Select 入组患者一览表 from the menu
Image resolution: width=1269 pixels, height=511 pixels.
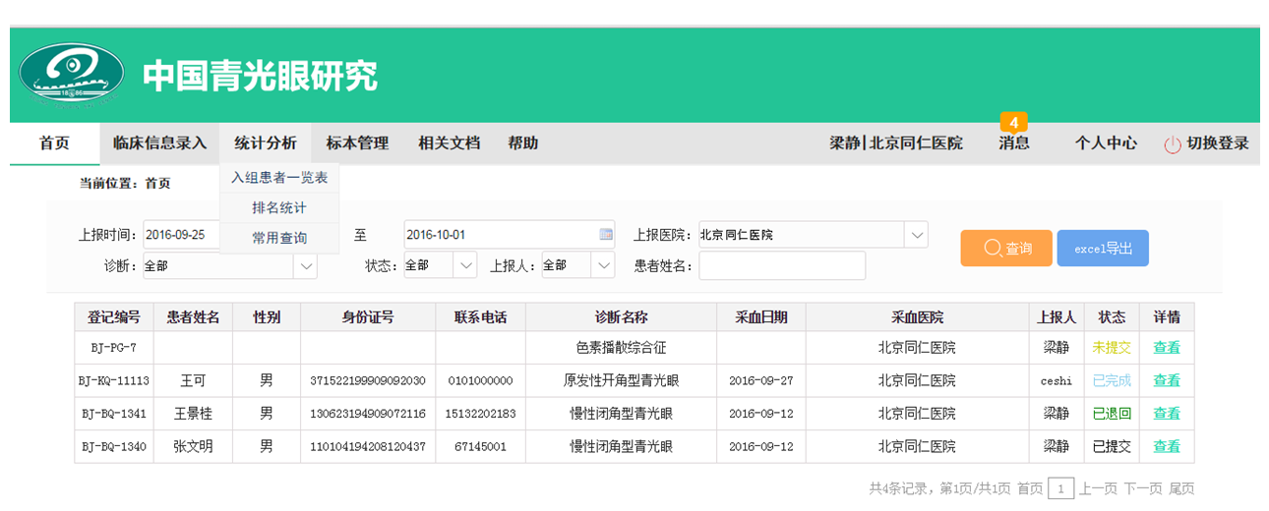pos(279,178)
